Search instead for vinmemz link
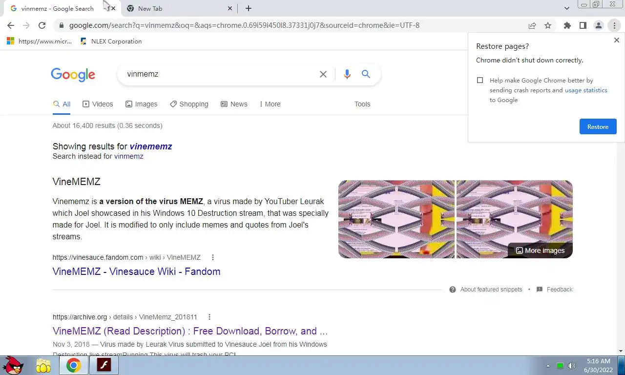 click(x=129, y=156)
